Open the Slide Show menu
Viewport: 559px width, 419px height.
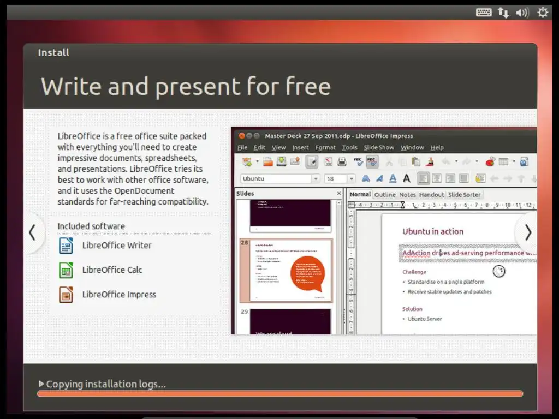point(379,147)
